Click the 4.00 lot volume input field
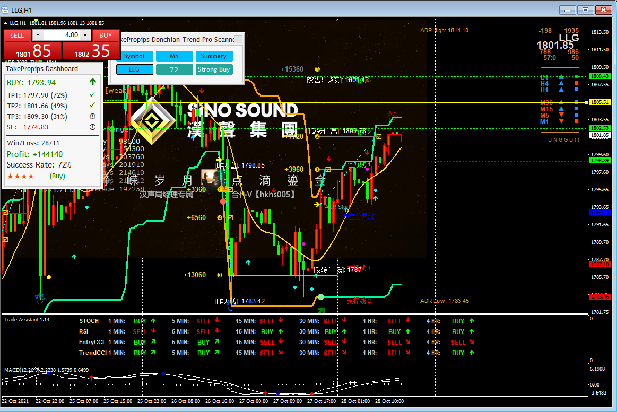This screenshot has width=617, height=412. [62, 35]
